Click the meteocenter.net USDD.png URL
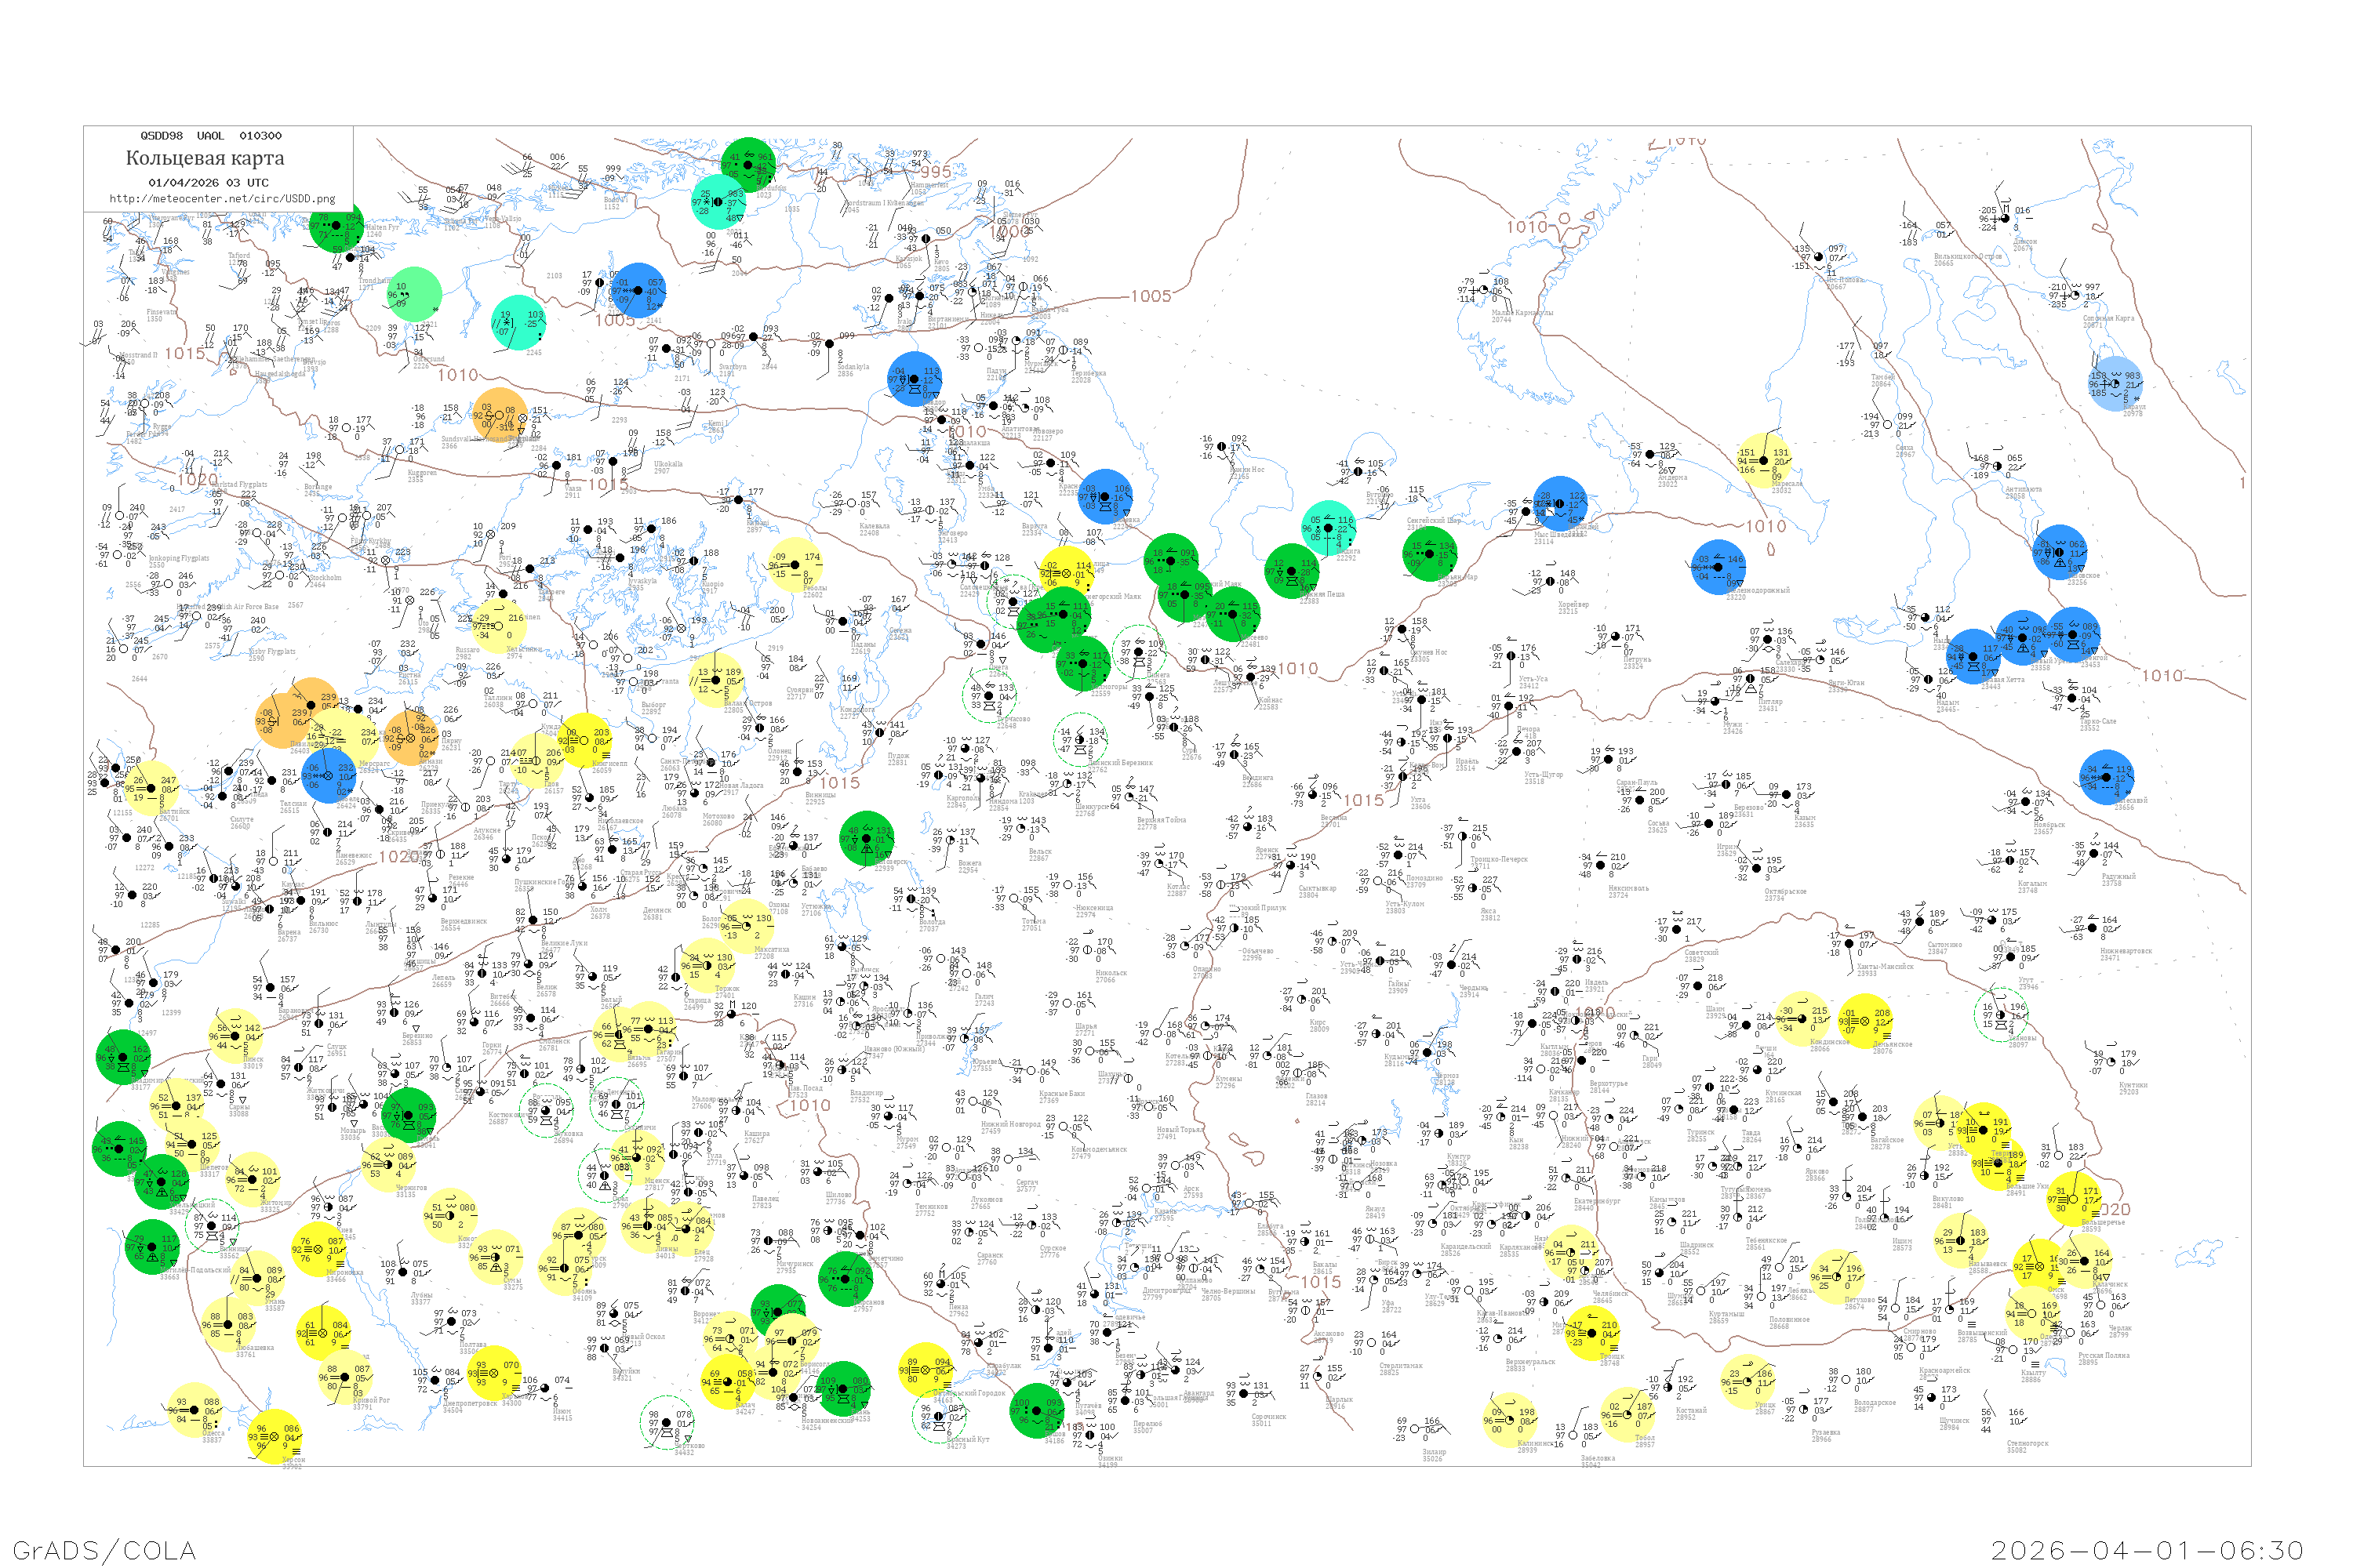This screenshot has width=2353, height=1568. click(x=222, y=198)
